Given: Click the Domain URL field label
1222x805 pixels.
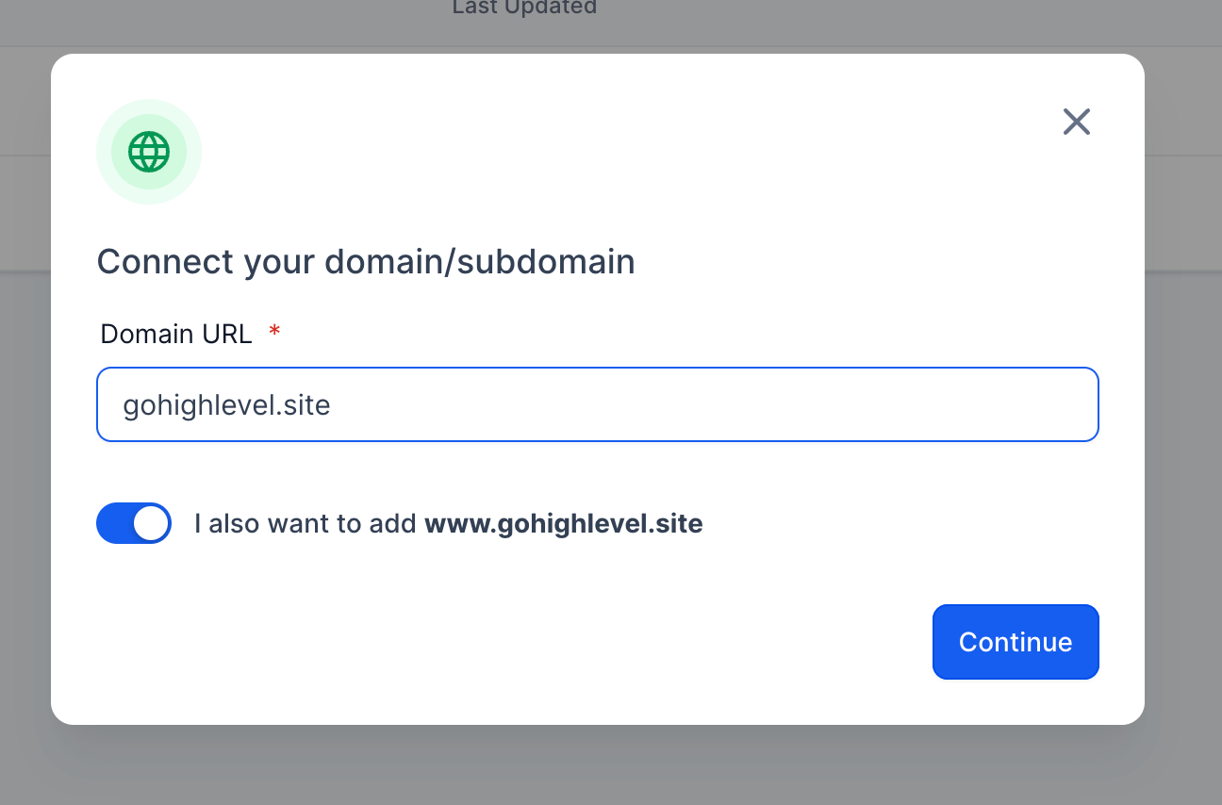Looking at the screenshot, I should (176, 334).
